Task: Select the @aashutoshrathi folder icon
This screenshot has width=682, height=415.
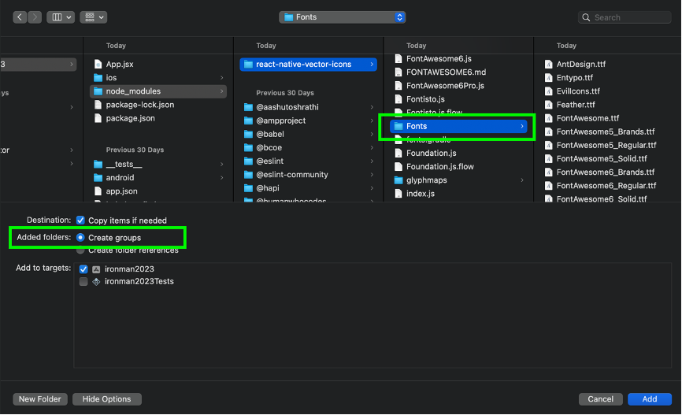Action: click(248, 107)
